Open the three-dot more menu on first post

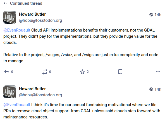coord(158,72)
